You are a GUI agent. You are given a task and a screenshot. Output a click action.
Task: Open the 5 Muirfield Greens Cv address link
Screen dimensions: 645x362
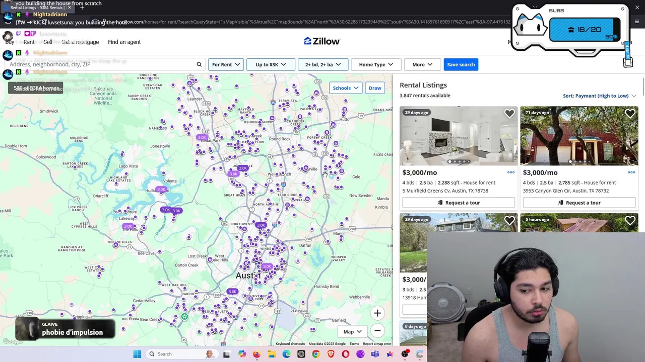point(445,191)
